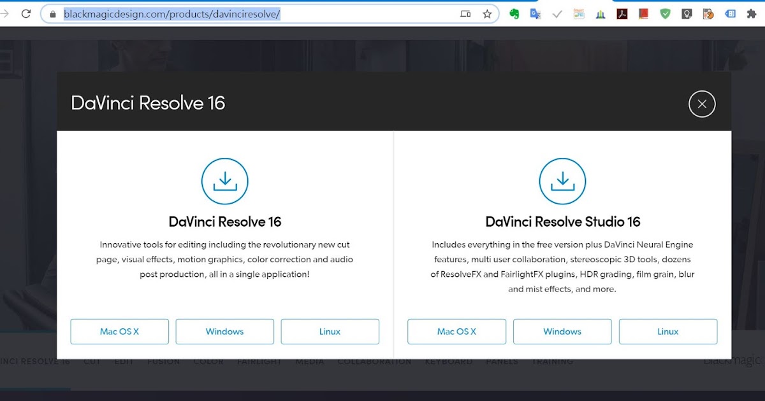Screen dimensions: 765x401
Task: Open the CUT tab in page navigation
Action: 92,362
